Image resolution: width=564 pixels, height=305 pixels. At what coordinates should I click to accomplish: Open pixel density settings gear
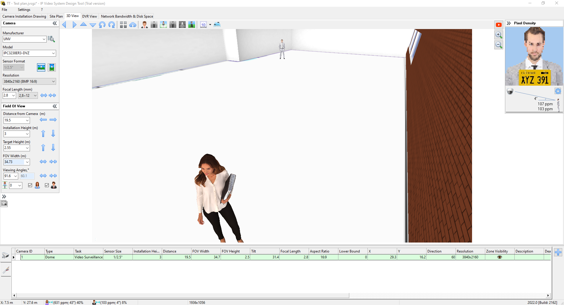558,91
